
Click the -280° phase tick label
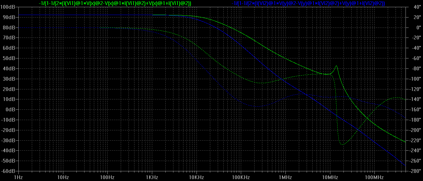pos(416,171)
